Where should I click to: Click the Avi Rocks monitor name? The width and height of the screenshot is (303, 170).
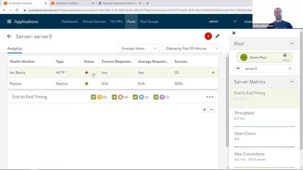pyautogui.click(x=18, y=73)
